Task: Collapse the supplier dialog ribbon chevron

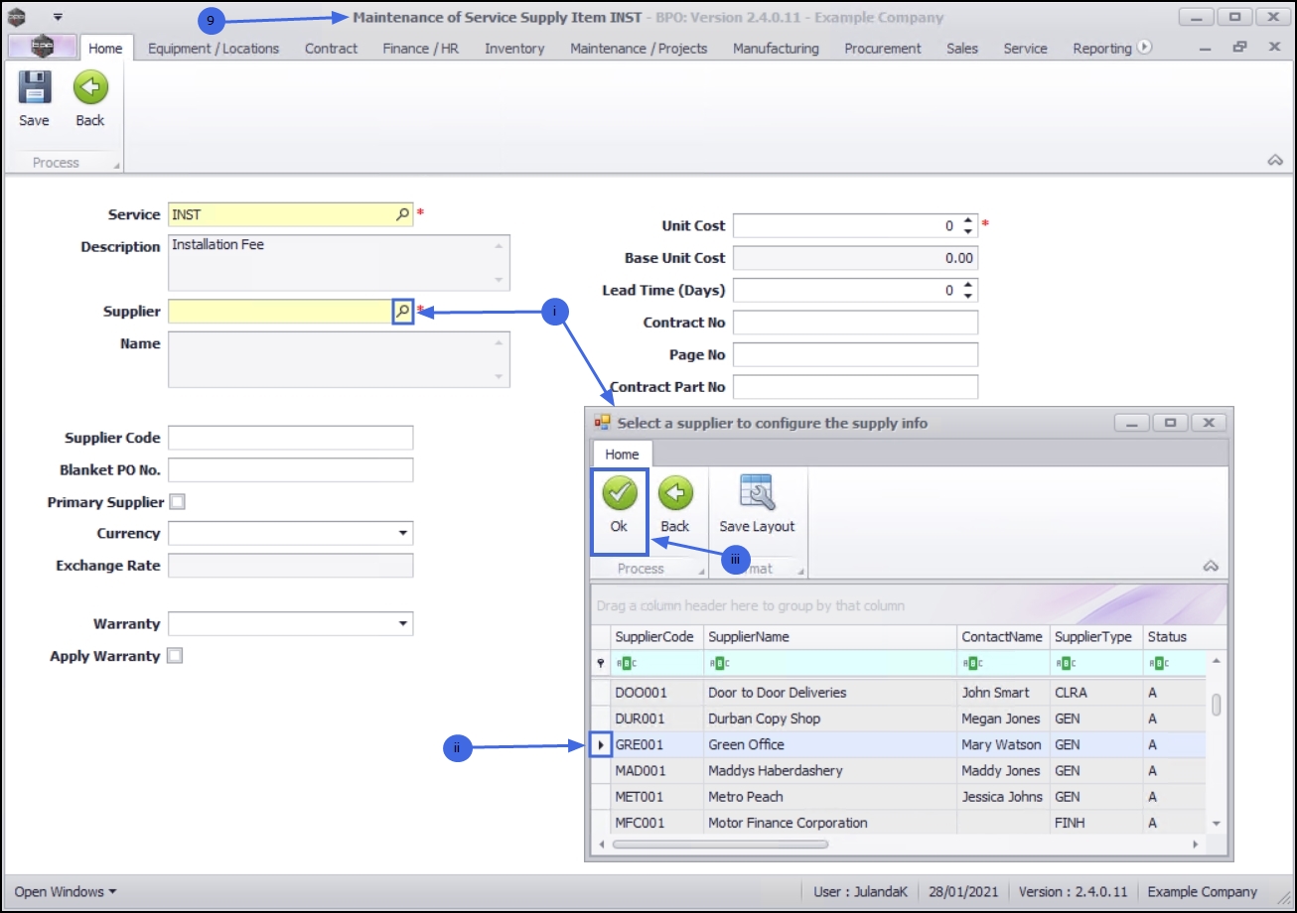Action: (x=1211, y=567)
